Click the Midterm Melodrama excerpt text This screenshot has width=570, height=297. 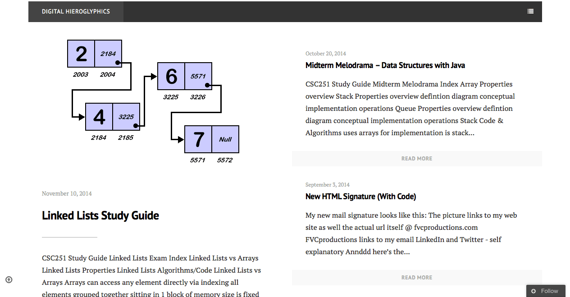(x=410, y=108)
